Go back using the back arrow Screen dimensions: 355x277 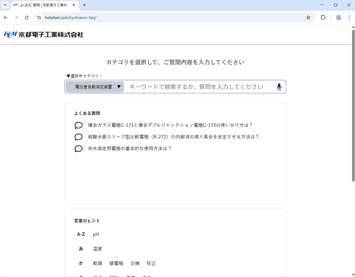coord(6,17)
